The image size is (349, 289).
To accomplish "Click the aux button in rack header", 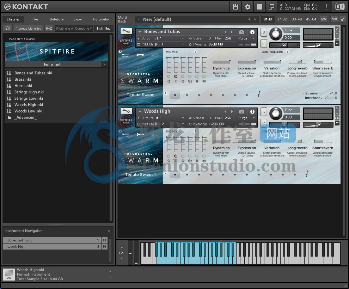I will pos(334,19).
